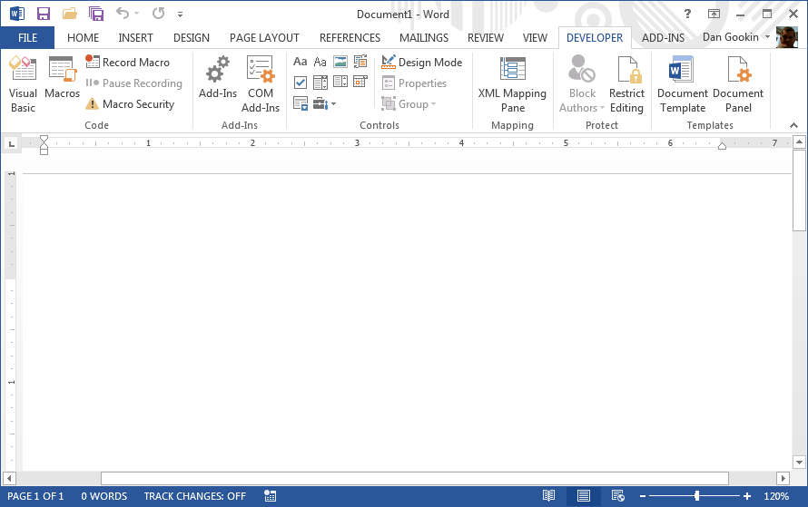Open Legacy Tools dropdown
The height and width of the screenshot is (507, 808).
[325, 103]
